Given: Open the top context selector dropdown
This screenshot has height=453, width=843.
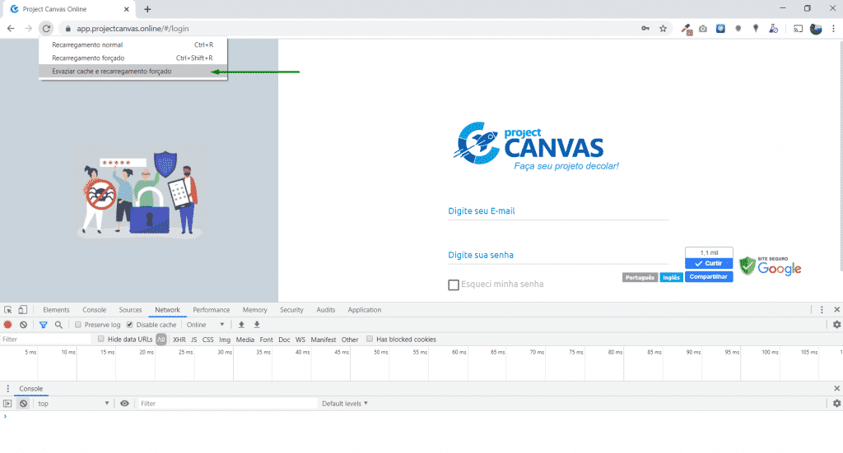Looking at the screenshot, I should tap(73, 404).
